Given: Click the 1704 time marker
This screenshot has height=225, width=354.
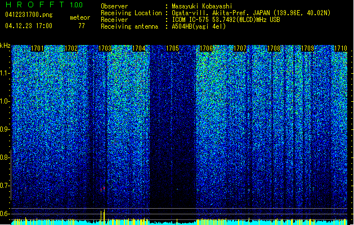Looking at the screenshot, I should coord(138,48).
